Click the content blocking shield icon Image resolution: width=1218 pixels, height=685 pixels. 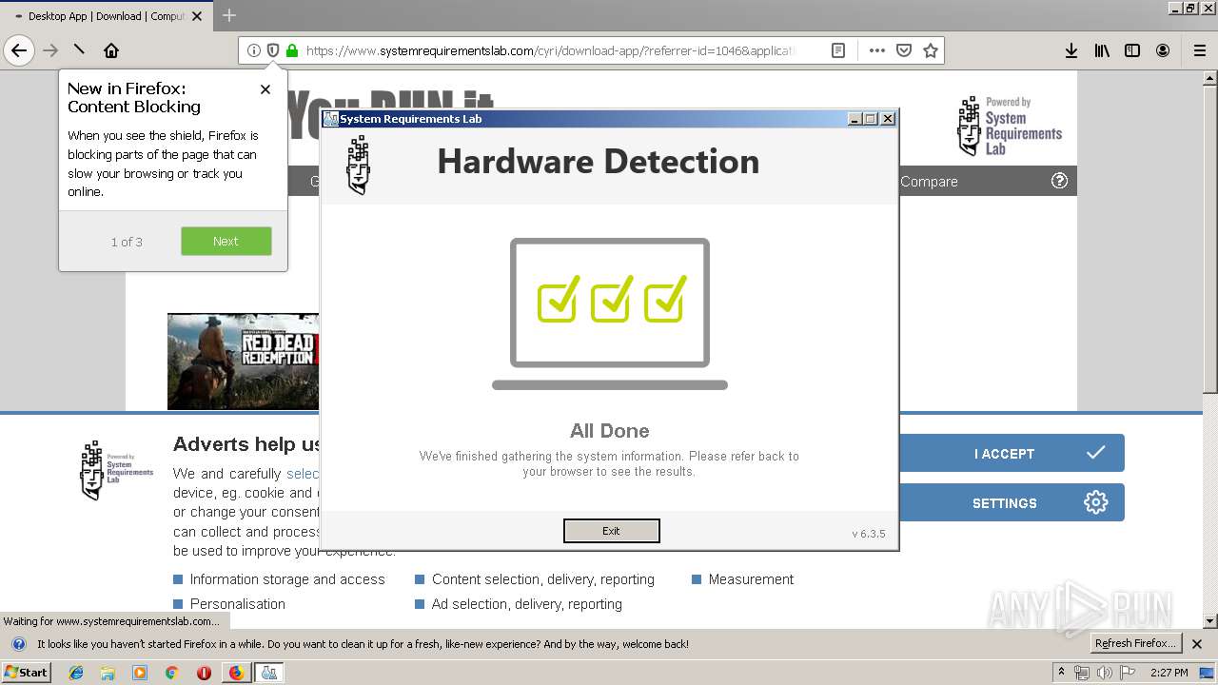272,50
